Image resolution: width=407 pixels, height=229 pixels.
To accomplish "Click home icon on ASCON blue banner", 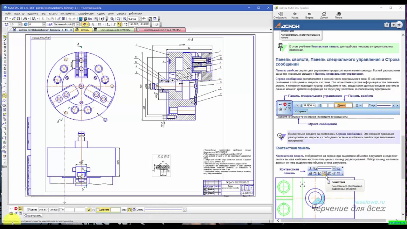I will pos(387,25).
